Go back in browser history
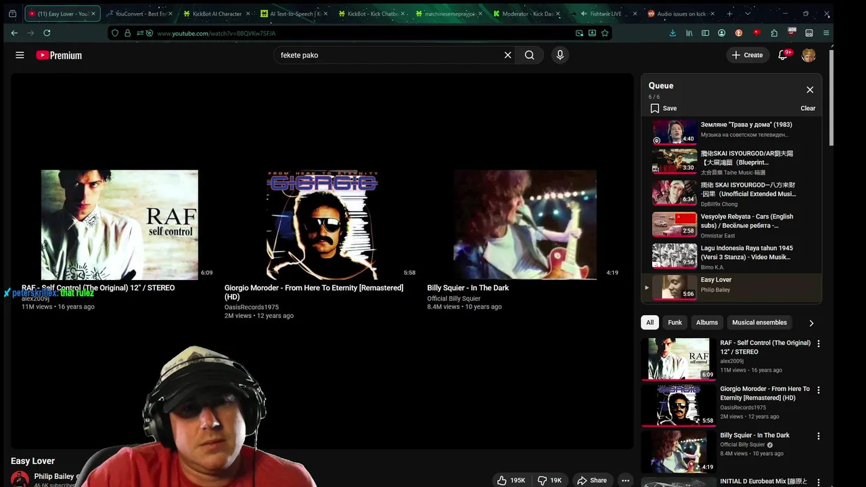This screenshot has width=866, height=487. [14, 33]
